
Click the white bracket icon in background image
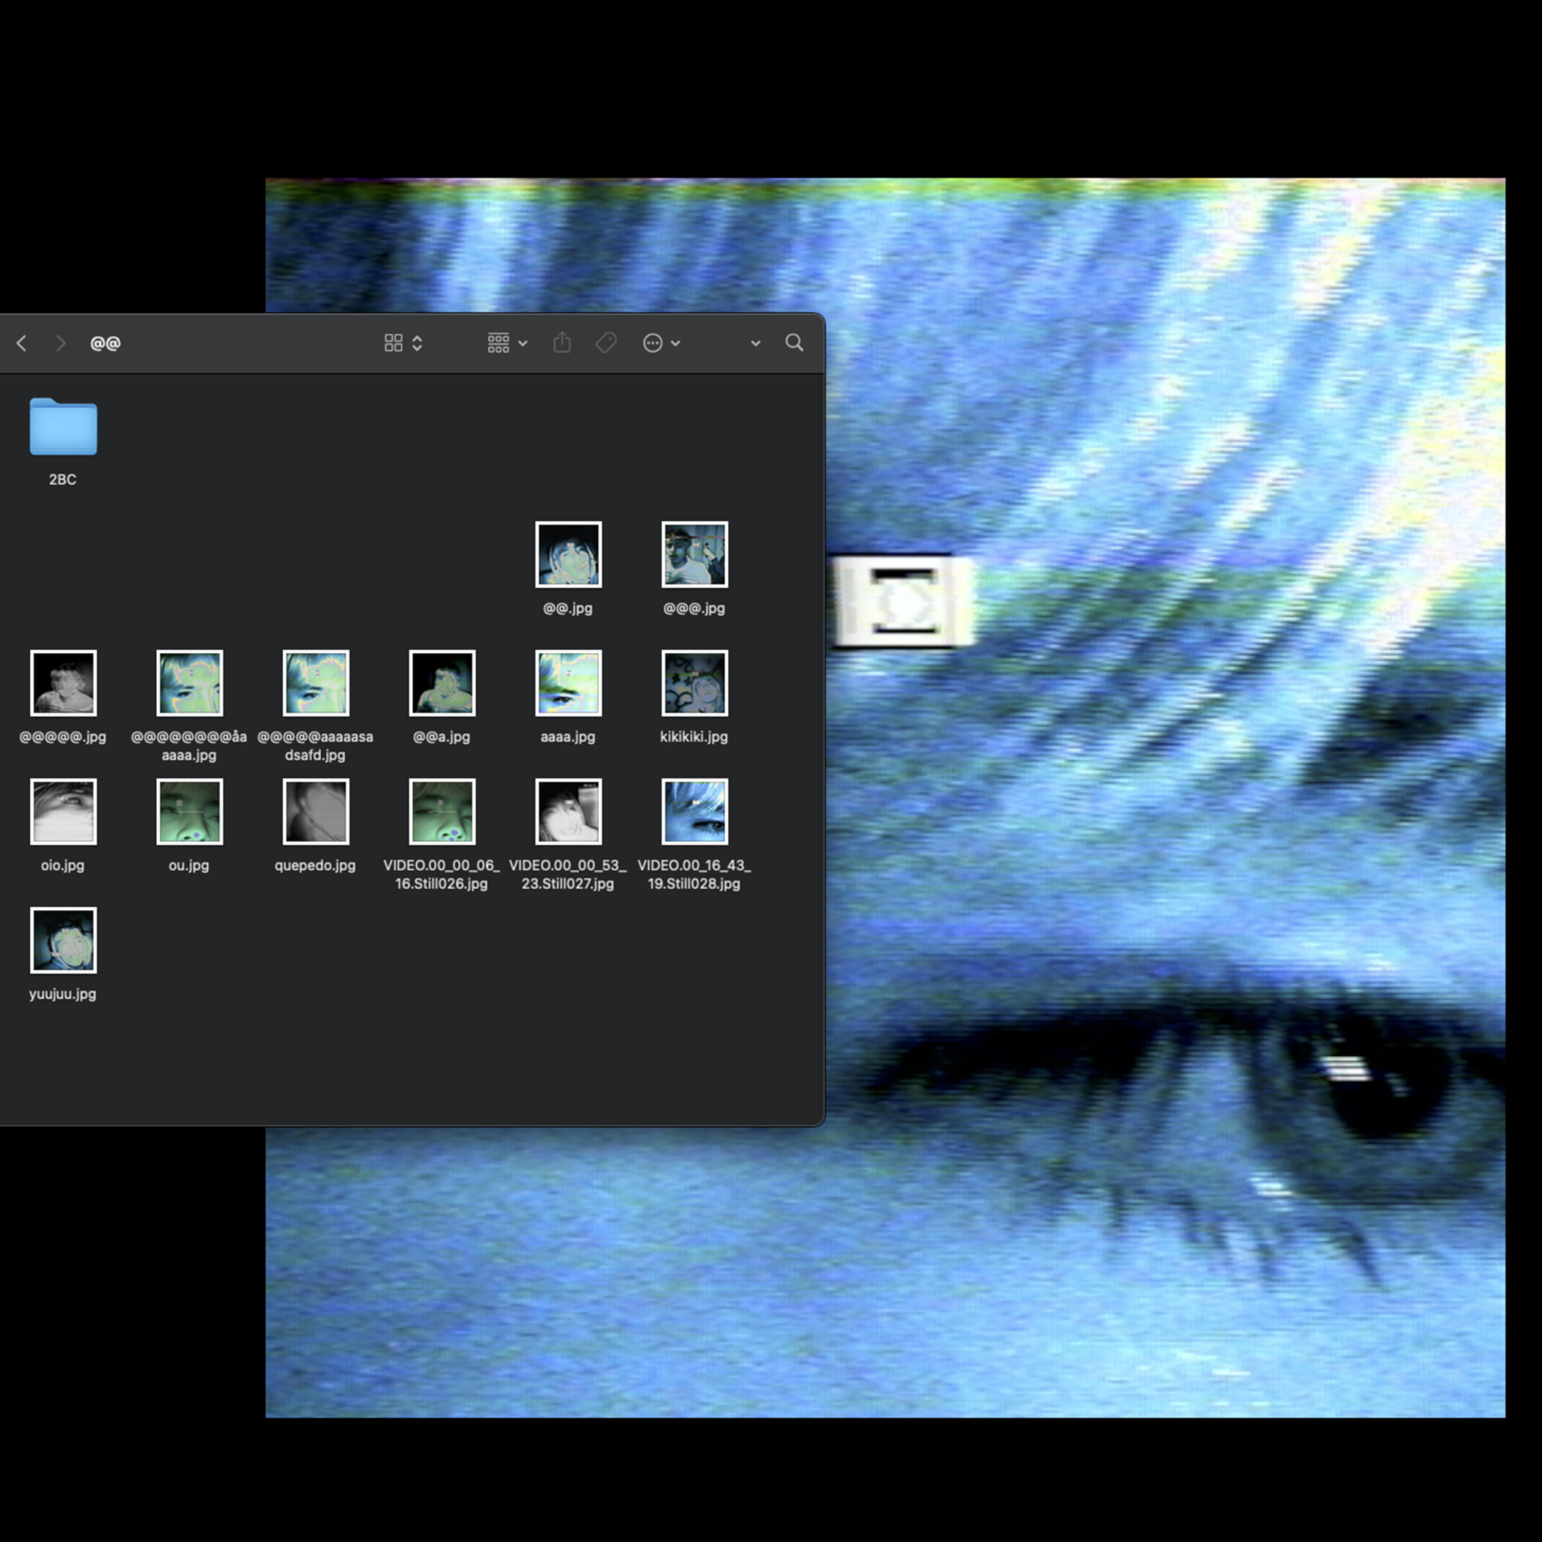point(904,601)
